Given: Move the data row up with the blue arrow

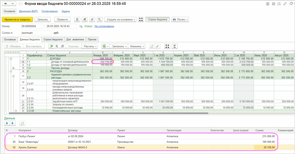Looking at the screenshot, I should 7,123.
